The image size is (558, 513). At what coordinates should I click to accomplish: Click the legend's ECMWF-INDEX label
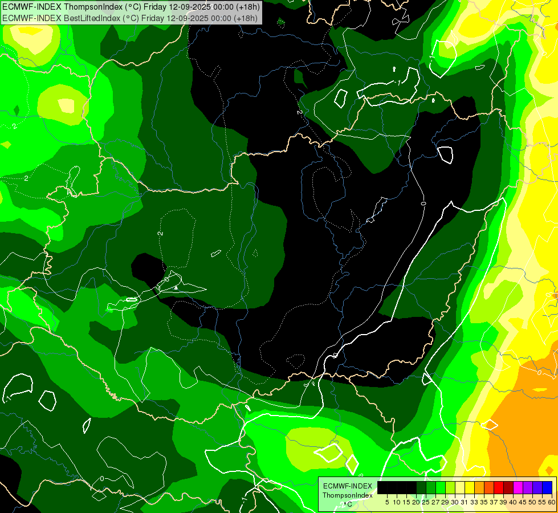(x=348, y=486)
